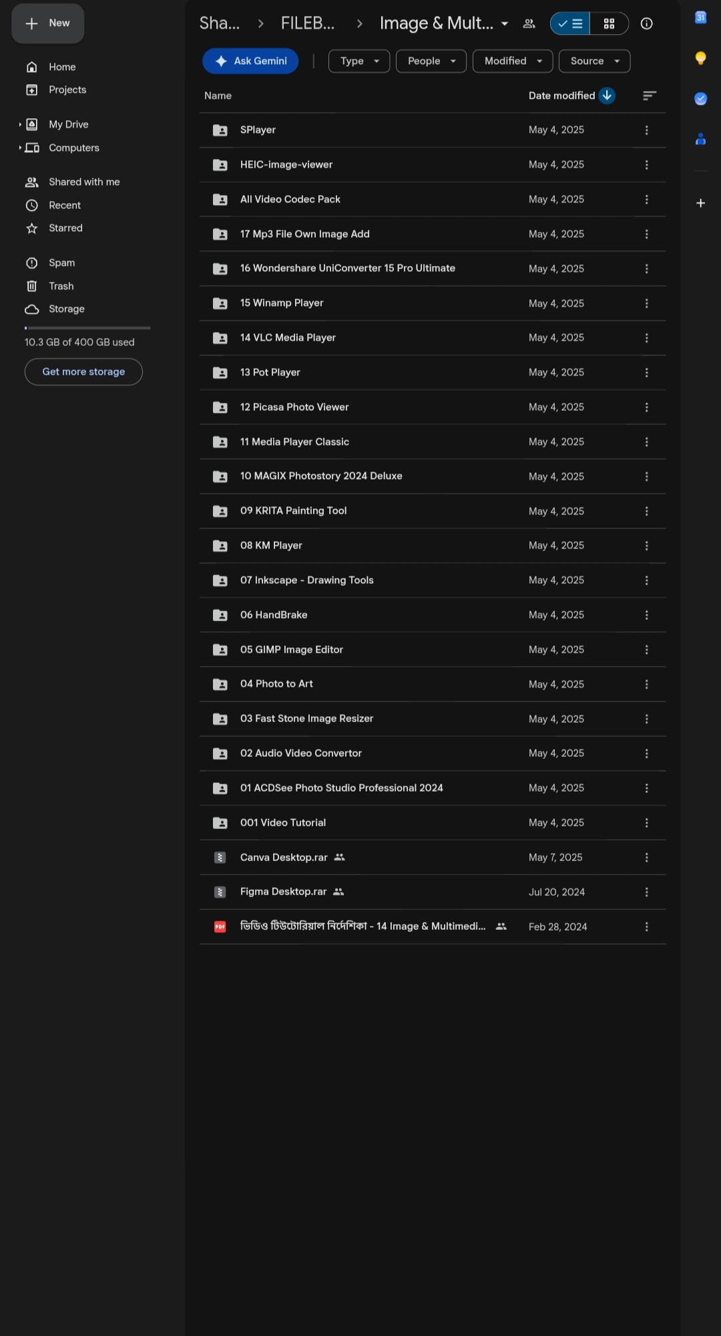The height and width of the screenshot is (1336, 721).
Task: Open more actions for 001 Video Tutorial
Action: tap(646, 823)
